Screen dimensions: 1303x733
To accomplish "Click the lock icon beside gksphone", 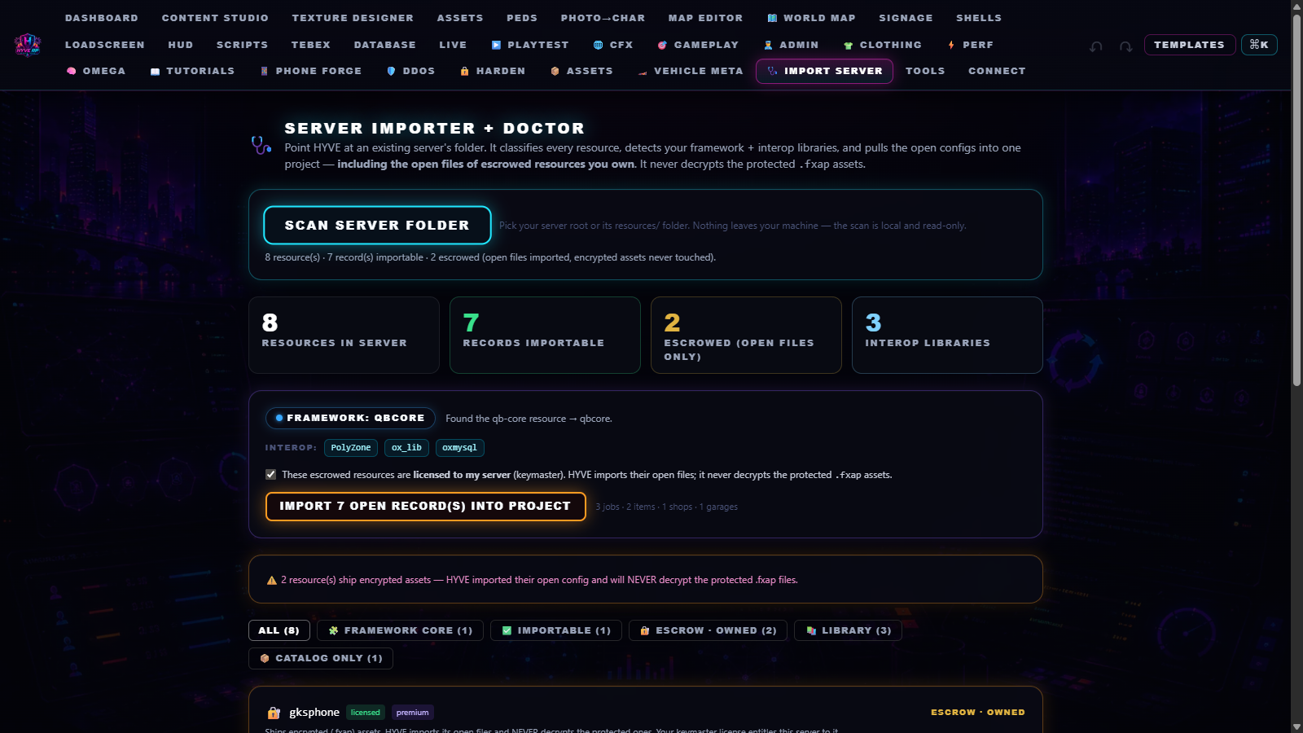I will click(x=274, y=713).
